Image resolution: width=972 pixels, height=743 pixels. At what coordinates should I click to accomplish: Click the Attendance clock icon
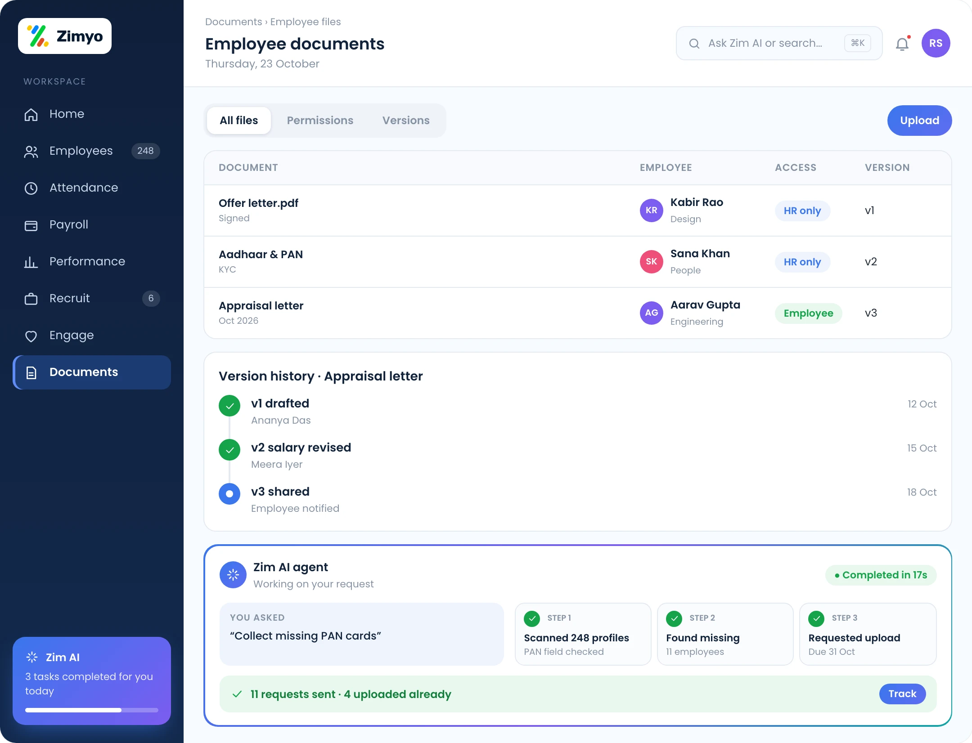tap(31, 188)
